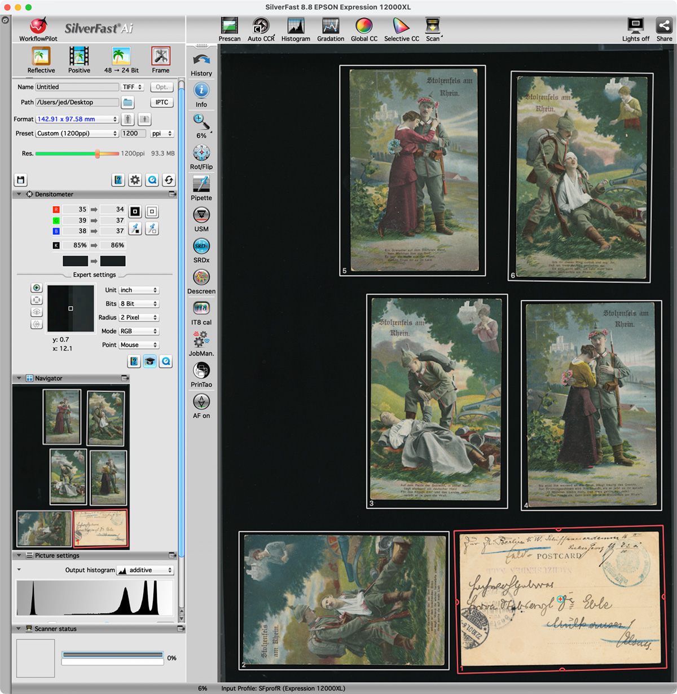The height and width of the screenshot is (694, 677).
Task: Open the settings gear below resolution slider
Action: pos(135,180)
